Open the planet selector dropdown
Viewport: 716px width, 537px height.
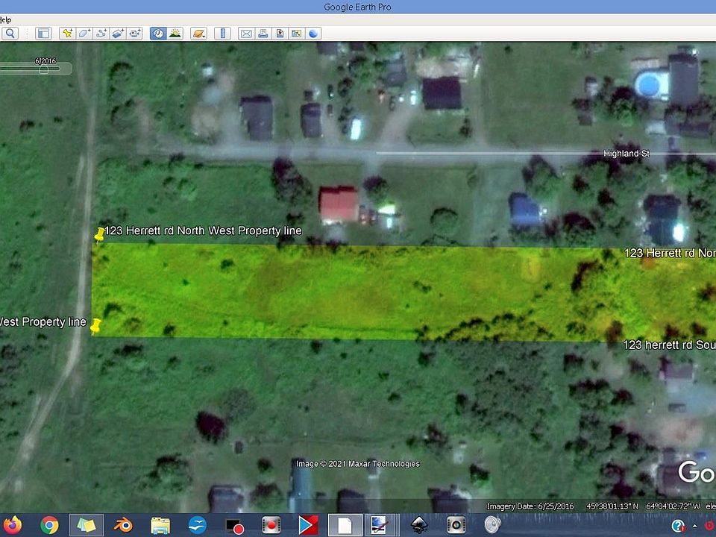pos(199,33)
